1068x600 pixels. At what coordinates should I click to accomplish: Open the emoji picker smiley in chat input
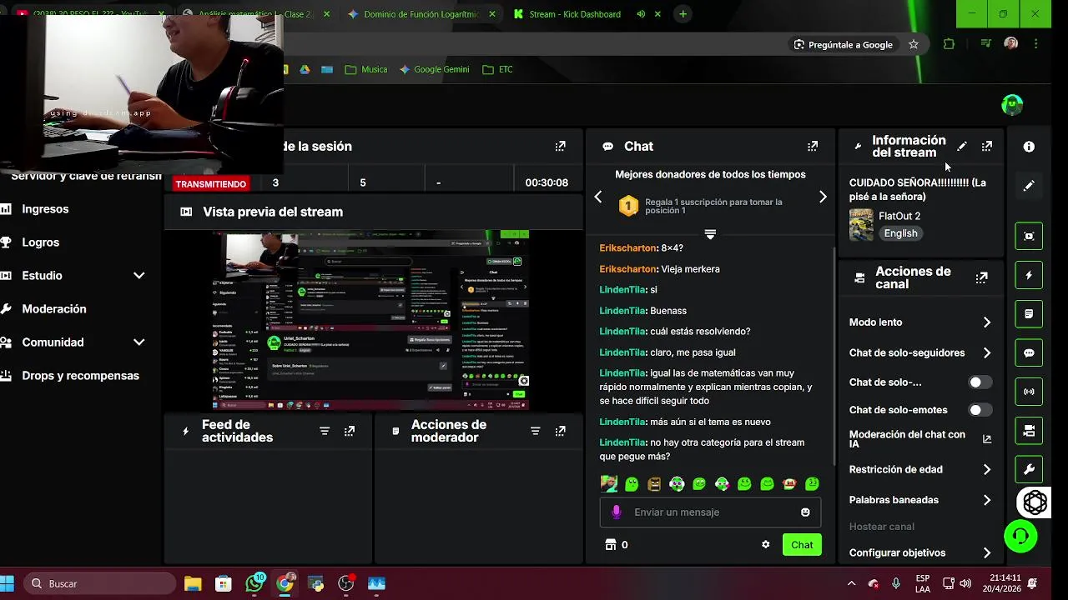point(805,512)
